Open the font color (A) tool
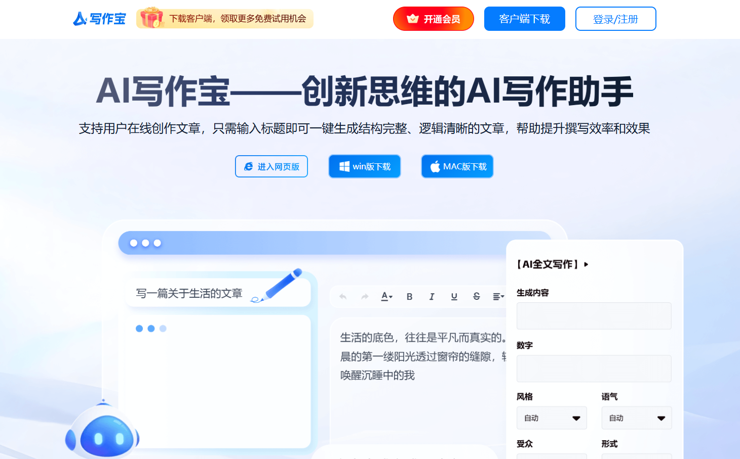Viewport: 740px width, 459px height. [386, 296]
